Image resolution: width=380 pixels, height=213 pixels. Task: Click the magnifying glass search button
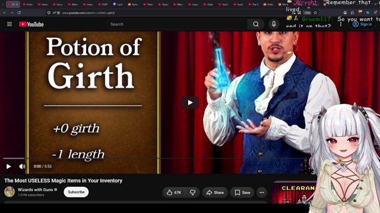[256, 24]
